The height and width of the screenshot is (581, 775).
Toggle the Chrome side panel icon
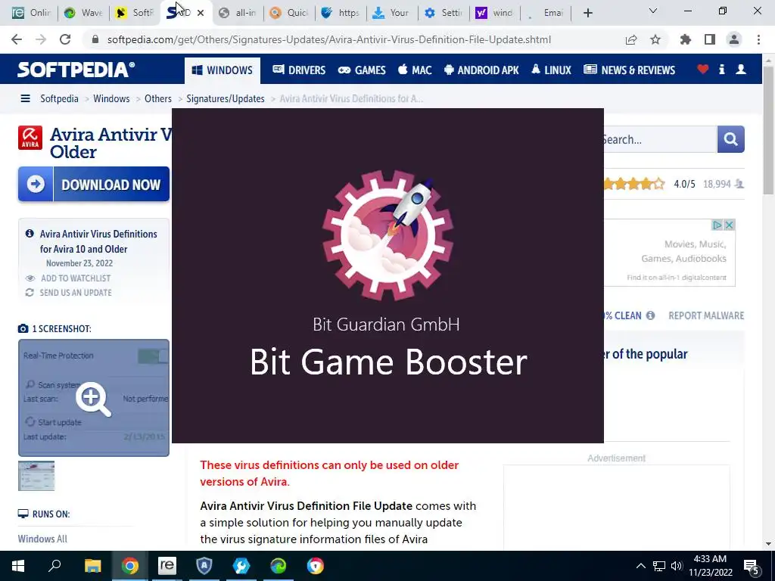click(710, 39)
